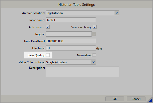153x103 pixels.
Task: Uncheck the Auto create checkbox
Action: pos(48,27)
